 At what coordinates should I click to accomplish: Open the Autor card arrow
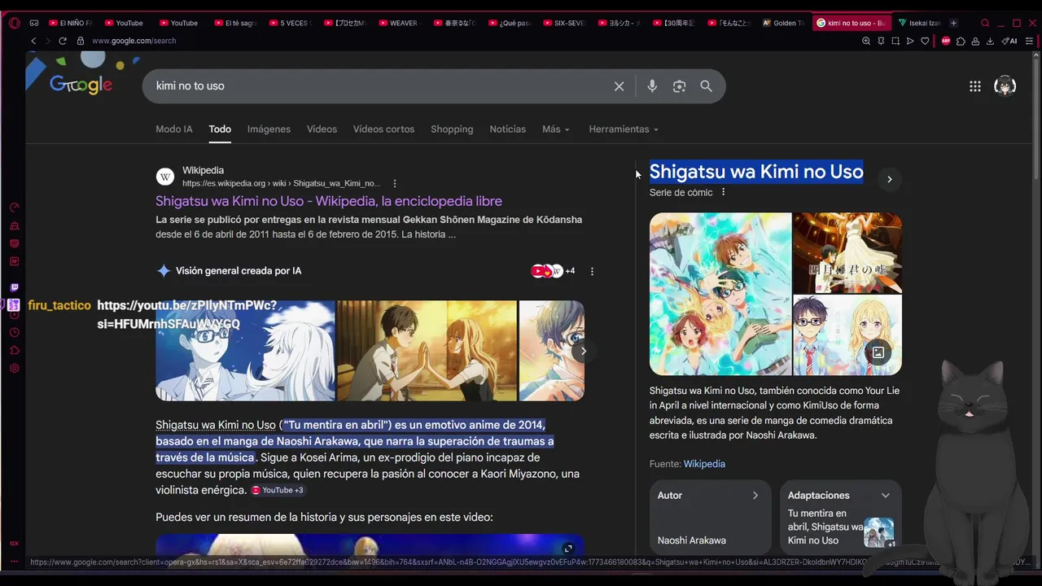click(755, 496)
